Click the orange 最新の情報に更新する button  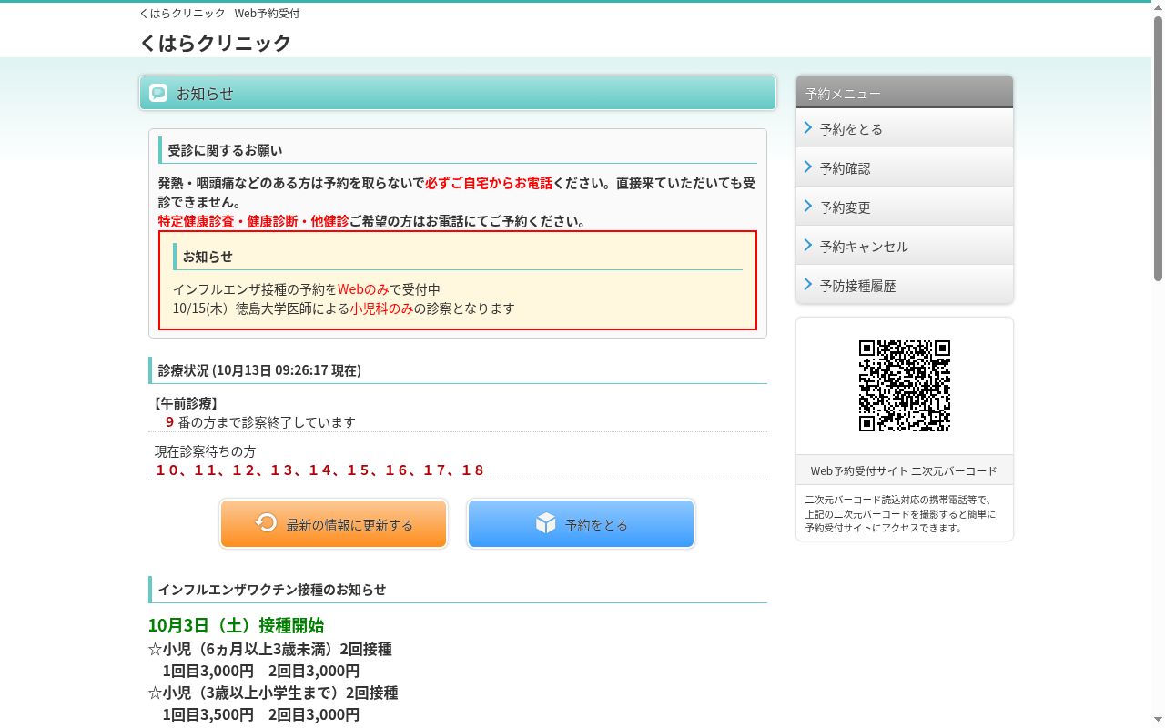[333, 524]
